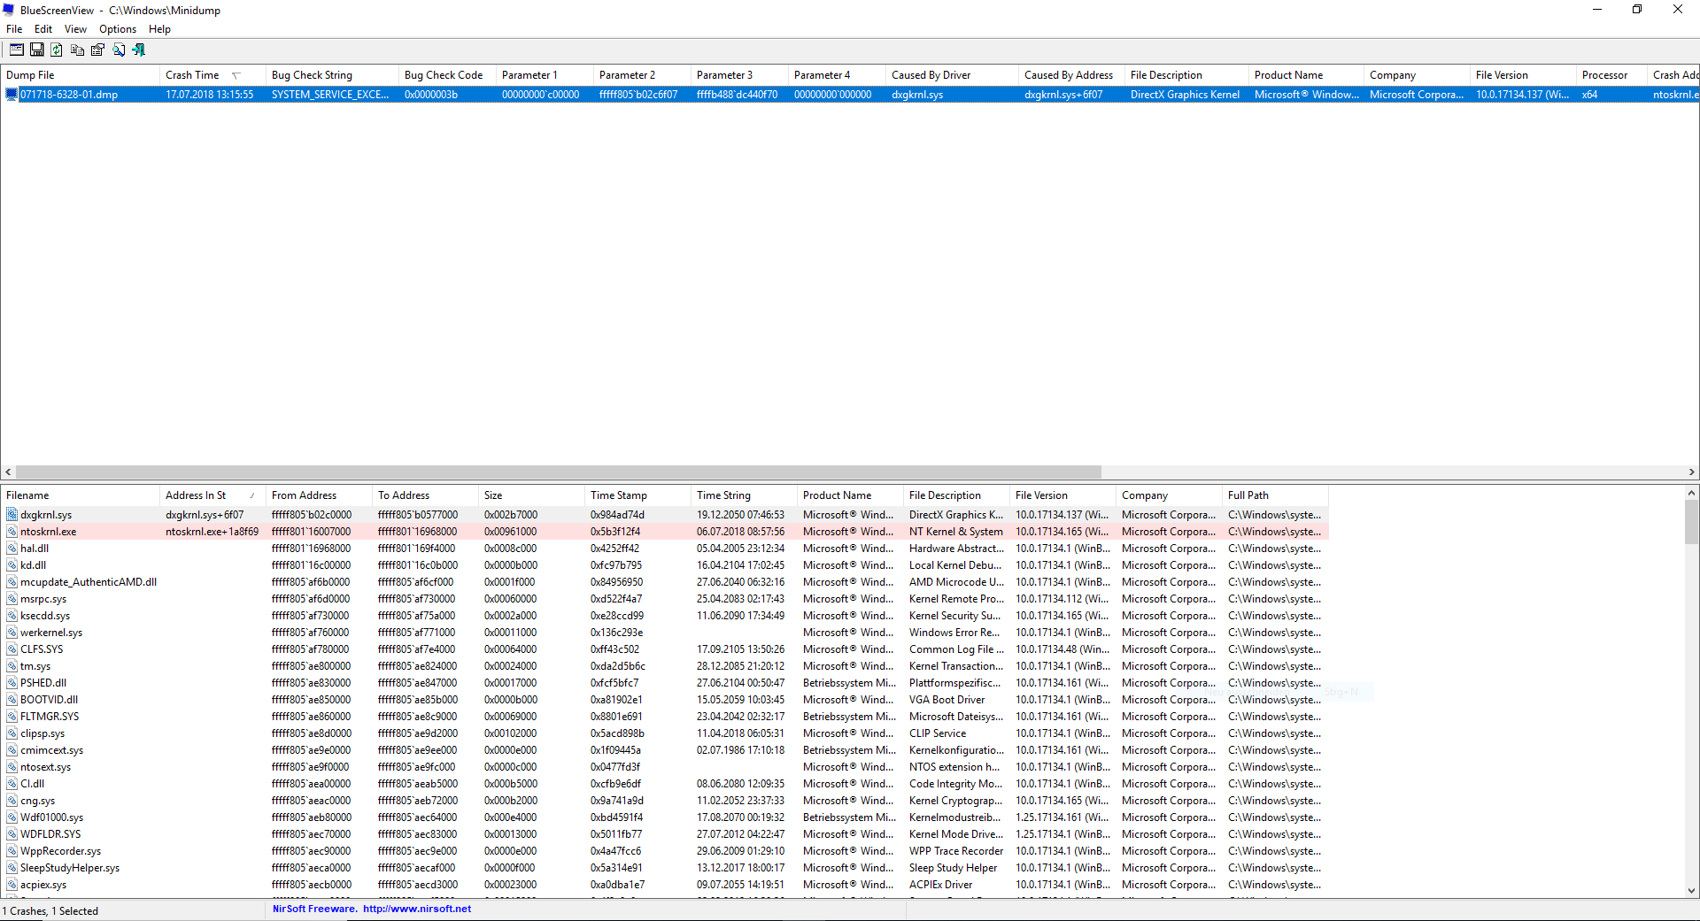Screen dimensions: 1700x921
Task: Open Properties using the toolbar icon
Action: pyautogui.click(x=97, y=50)
